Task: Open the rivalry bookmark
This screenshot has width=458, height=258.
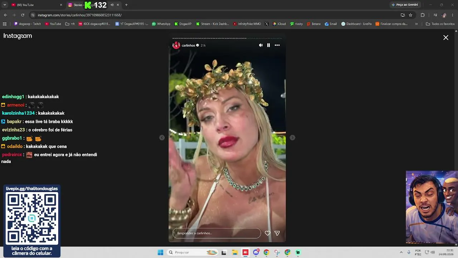Action: [x=296, y=24]
